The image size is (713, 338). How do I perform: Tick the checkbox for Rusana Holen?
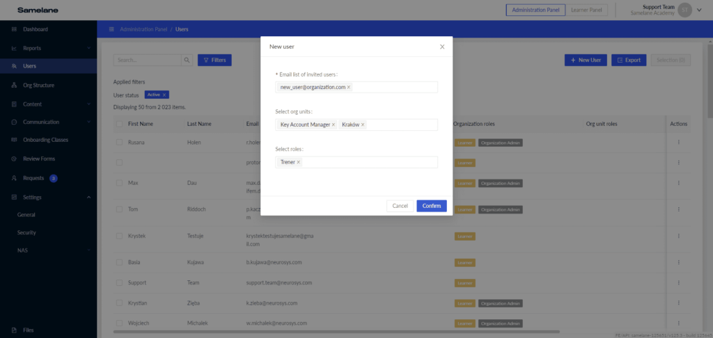tap(119, 143)
